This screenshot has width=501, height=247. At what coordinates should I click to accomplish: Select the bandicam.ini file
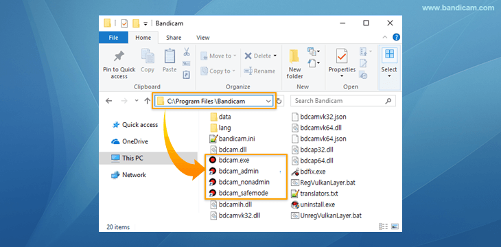tap(232, 139)
